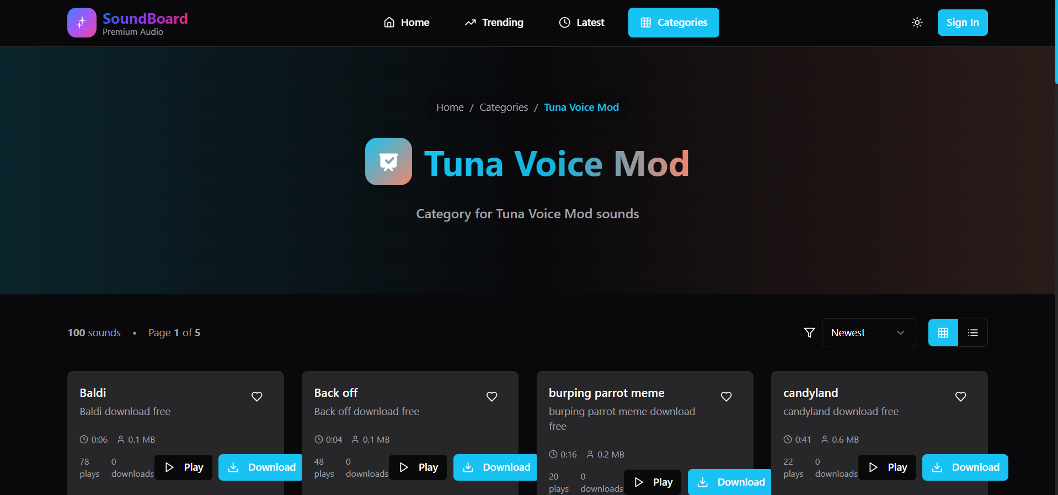
Task: Play the Baldi sound
Action: [x=184, y=467]
